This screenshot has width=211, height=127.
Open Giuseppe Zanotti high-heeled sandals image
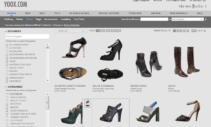pos(73,58)
